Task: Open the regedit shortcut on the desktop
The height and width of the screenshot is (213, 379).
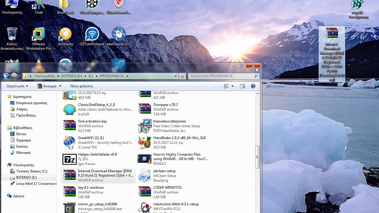Action: coord(358,9)
